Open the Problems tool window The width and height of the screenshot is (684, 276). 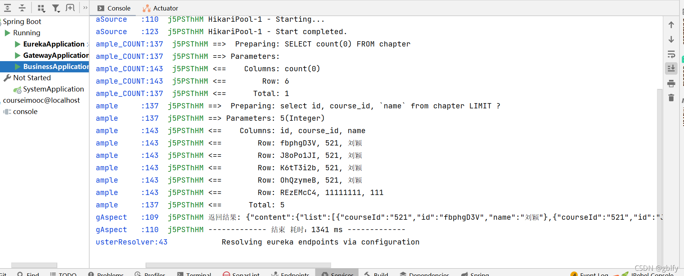point(106,274)
